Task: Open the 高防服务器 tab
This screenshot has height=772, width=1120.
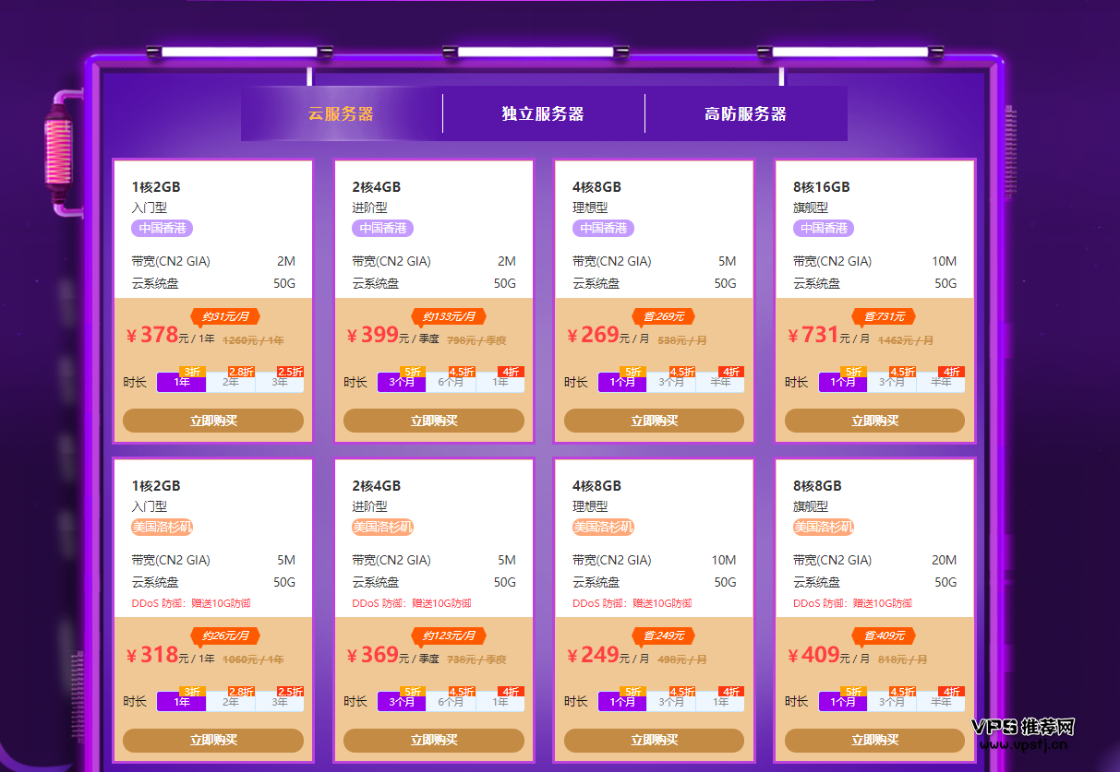Action: pos(745,114)
